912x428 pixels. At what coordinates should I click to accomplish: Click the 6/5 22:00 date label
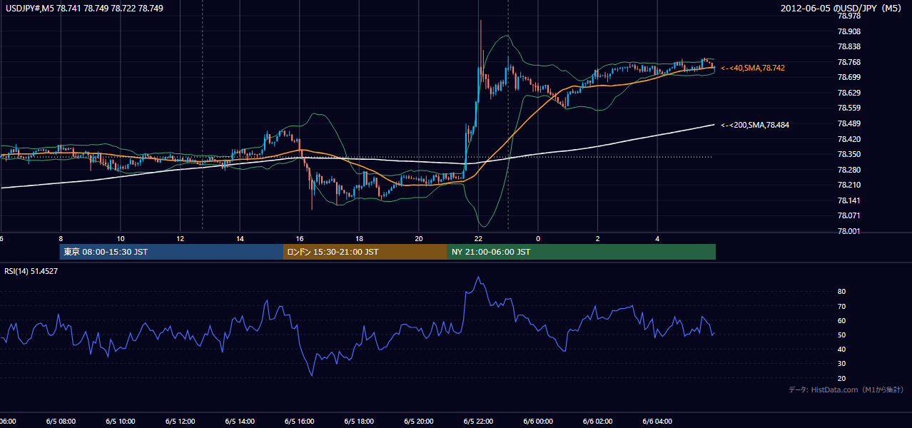click(x=479, y=421)
